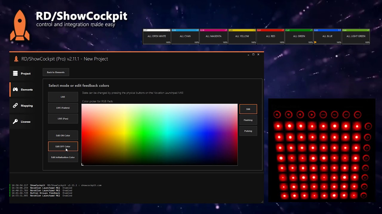
Task: Open Mapping via the chain-link icon
Action: click(x=15, y=106)
